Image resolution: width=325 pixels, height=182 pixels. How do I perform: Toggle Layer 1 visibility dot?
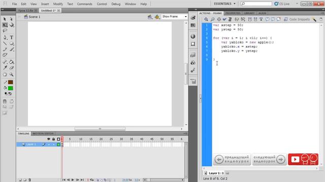coord(49,145)
